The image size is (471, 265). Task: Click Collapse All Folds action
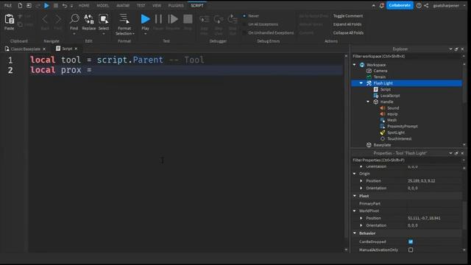click(x=348, y=32)
